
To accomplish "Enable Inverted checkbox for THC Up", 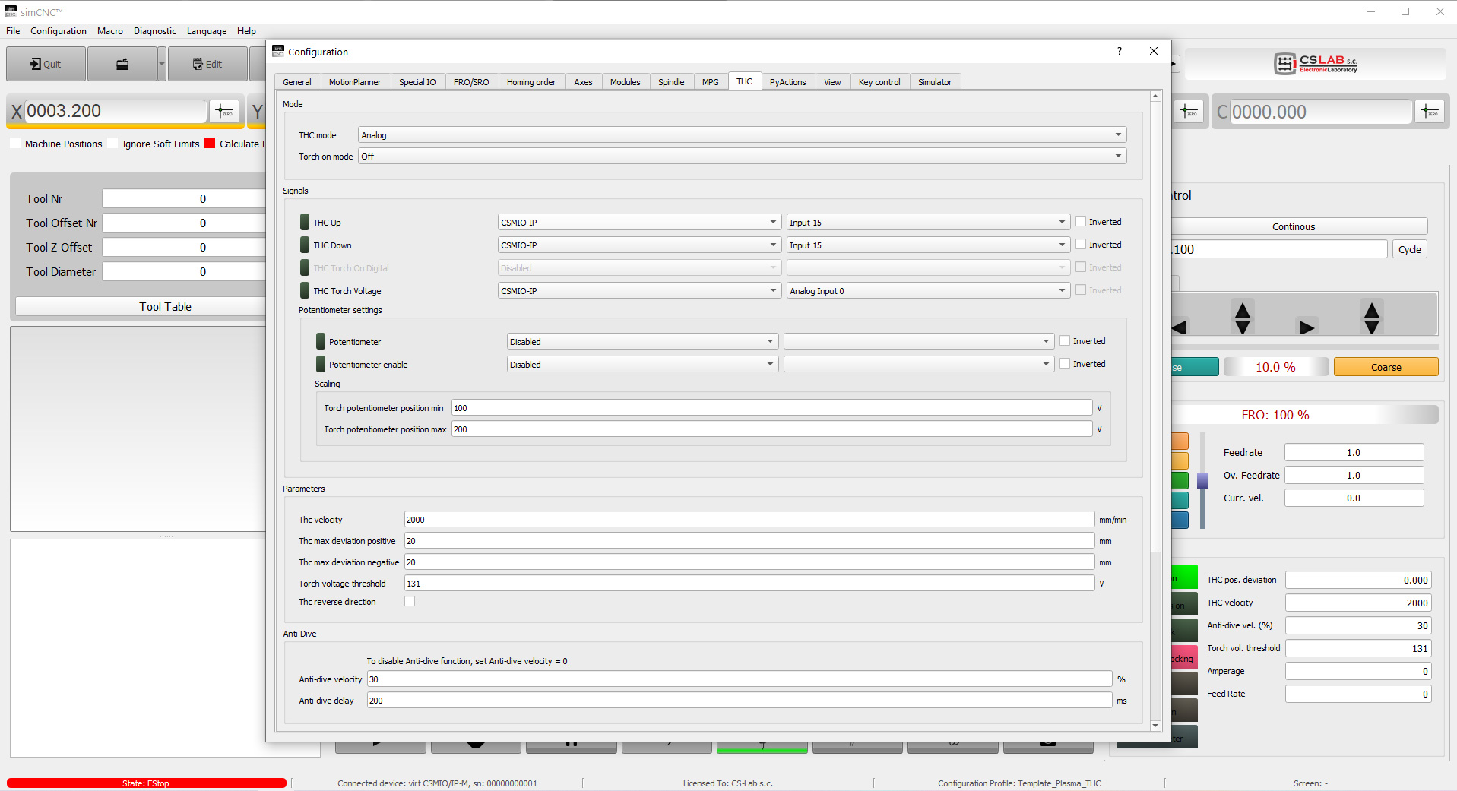I will 1081,222.
